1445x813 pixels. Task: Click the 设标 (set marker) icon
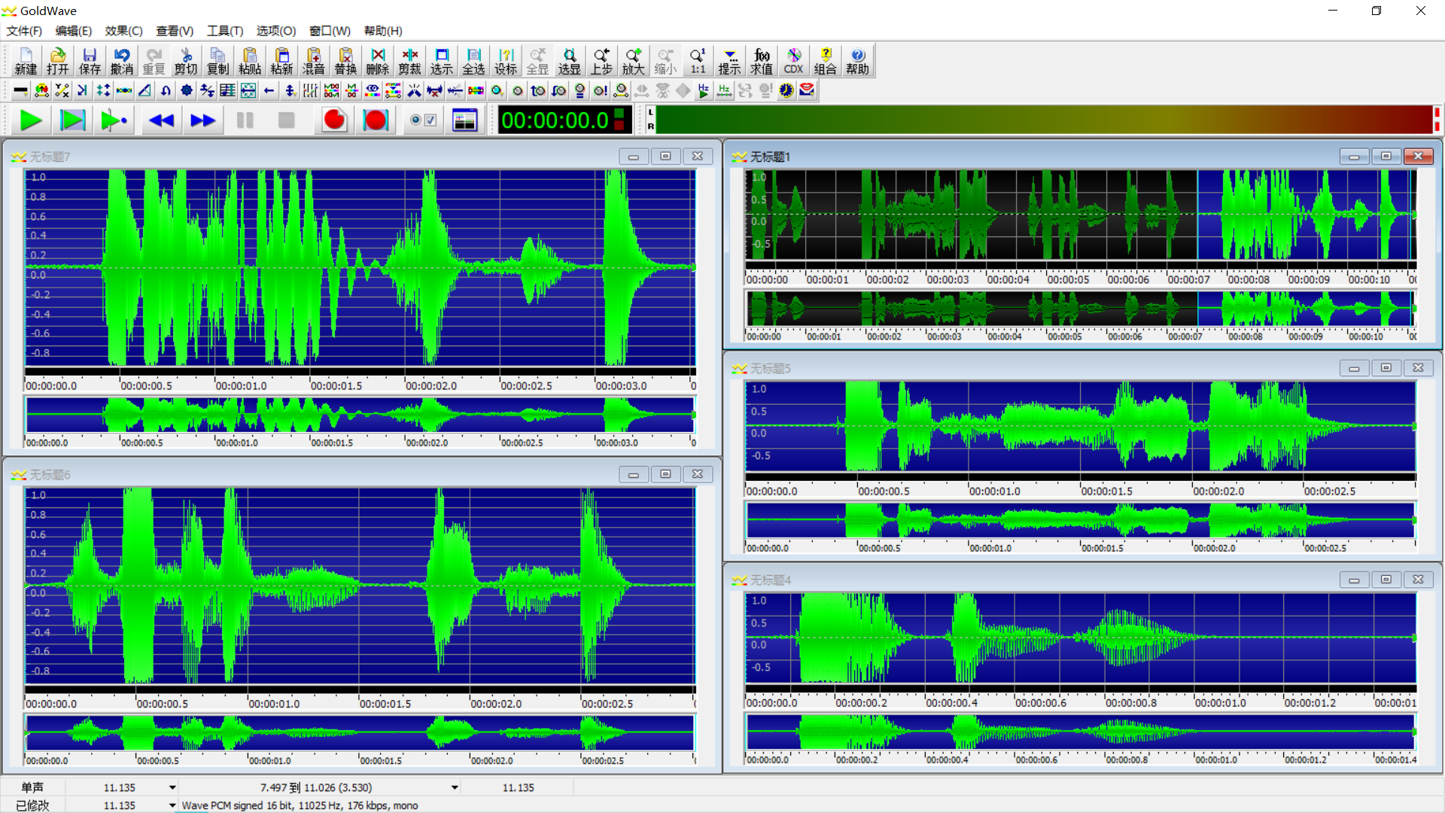pos(506,61)
